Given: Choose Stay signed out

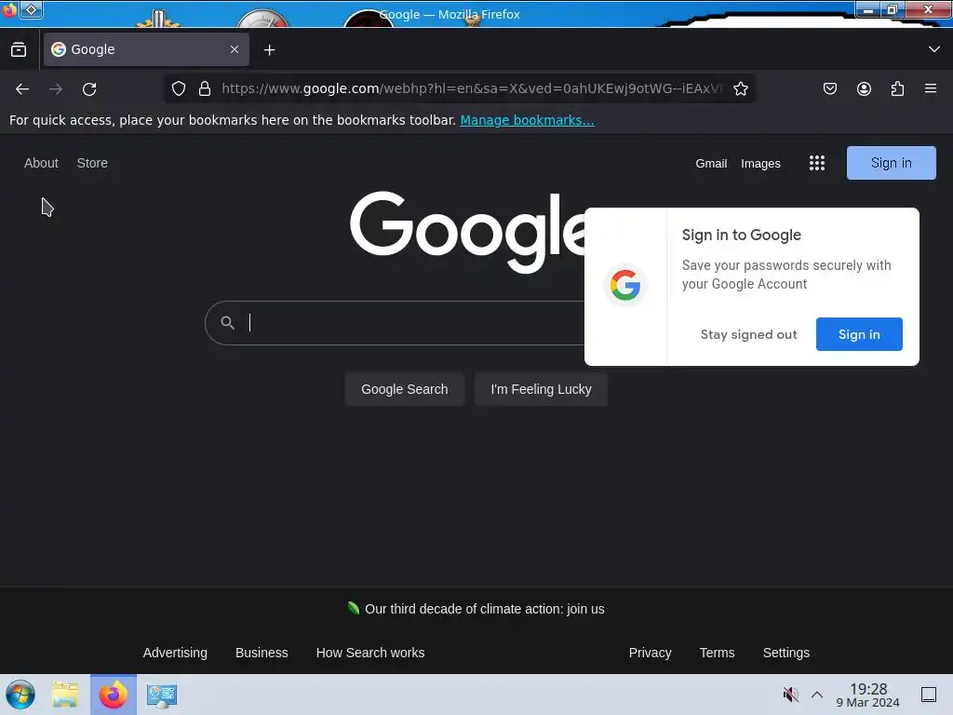Looking at the screenshot, I should (x=748, y=334).
